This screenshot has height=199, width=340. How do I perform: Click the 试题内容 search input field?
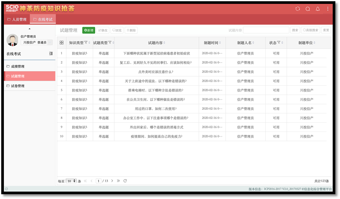point(266,30)
